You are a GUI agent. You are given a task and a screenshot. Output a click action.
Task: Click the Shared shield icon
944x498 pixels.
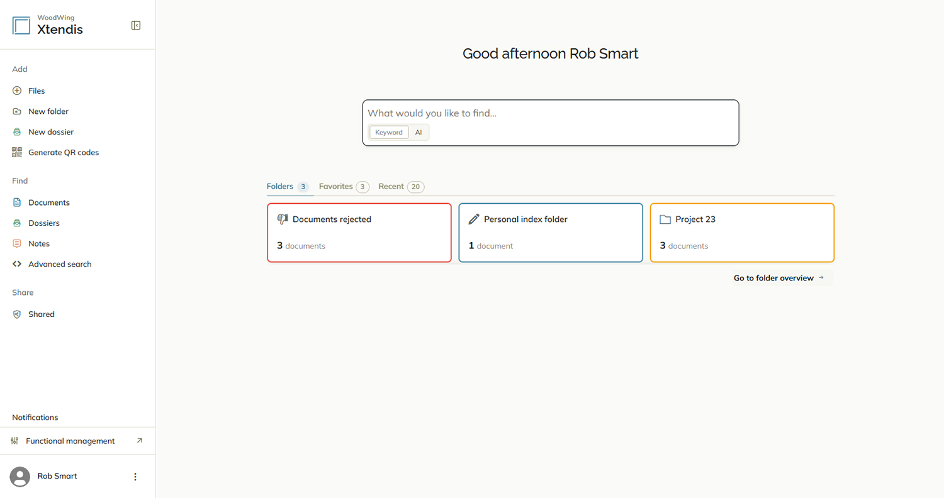[x=17, y=314]
